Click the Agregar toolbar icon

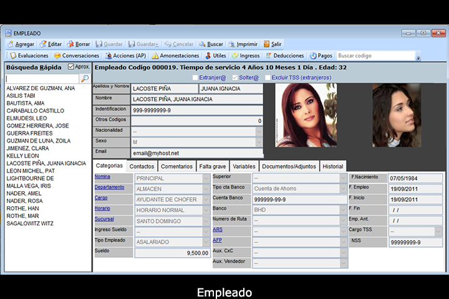(x=11, y=44)
